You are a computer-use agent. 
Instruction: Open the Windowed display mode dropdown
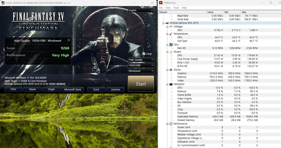[141, 71]
